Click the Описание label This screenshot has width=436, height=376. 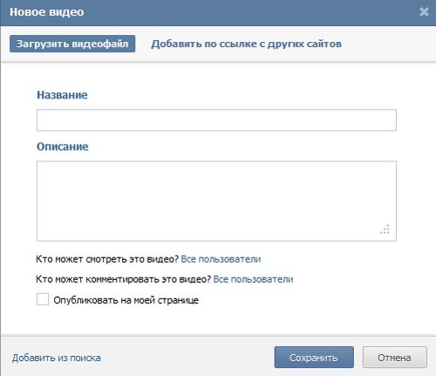63,147
